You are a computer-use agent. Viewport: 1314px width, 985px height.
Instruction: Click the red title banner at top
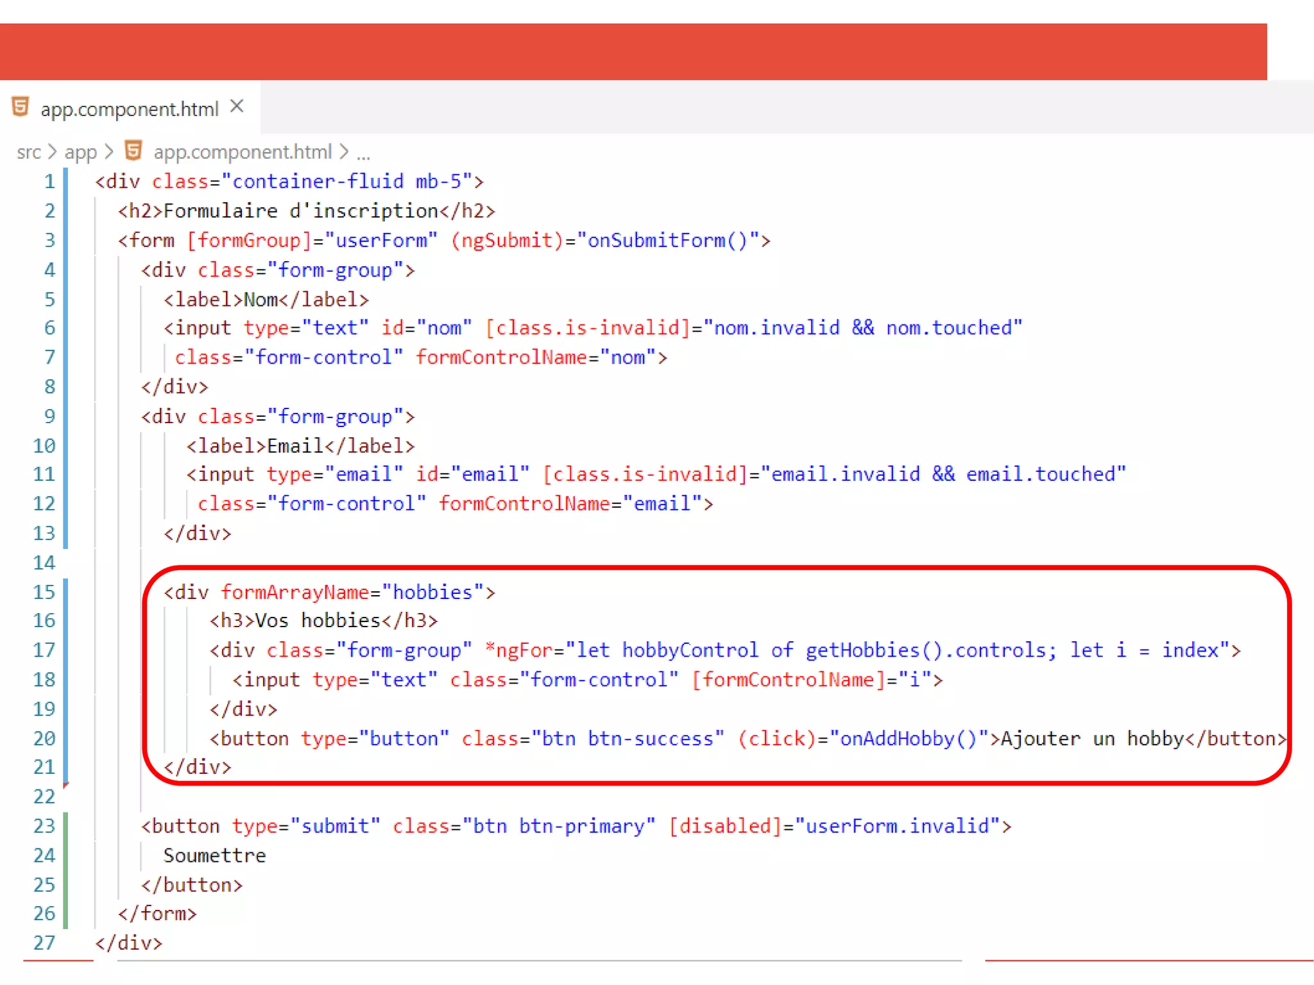633,52
